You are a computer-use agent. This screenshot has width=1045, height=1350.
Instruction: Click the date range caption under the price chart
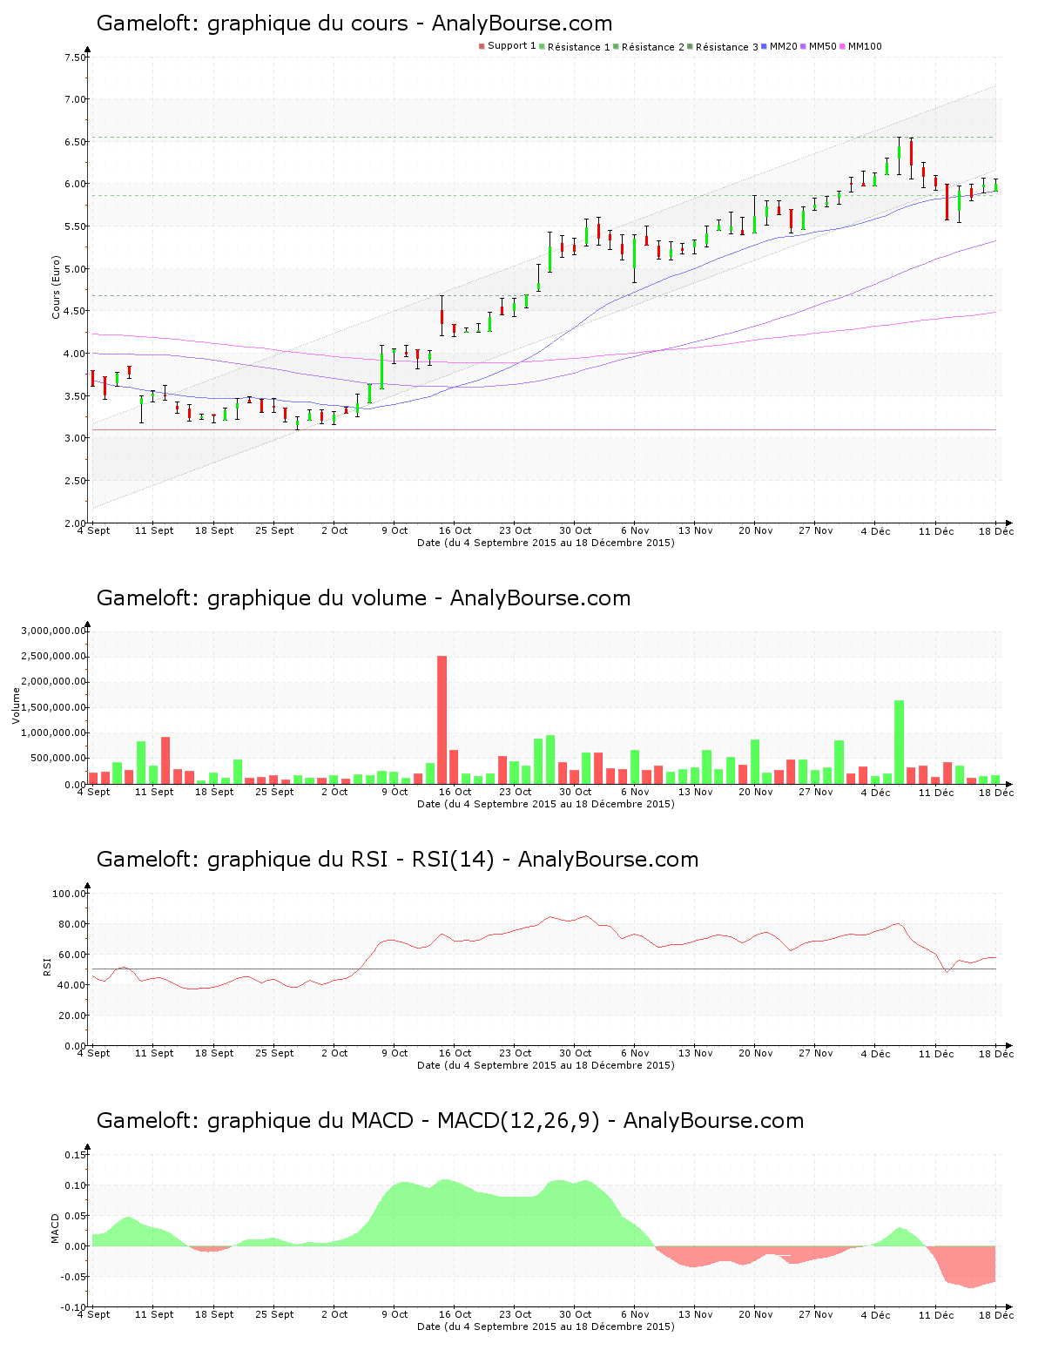pos(546,543)
